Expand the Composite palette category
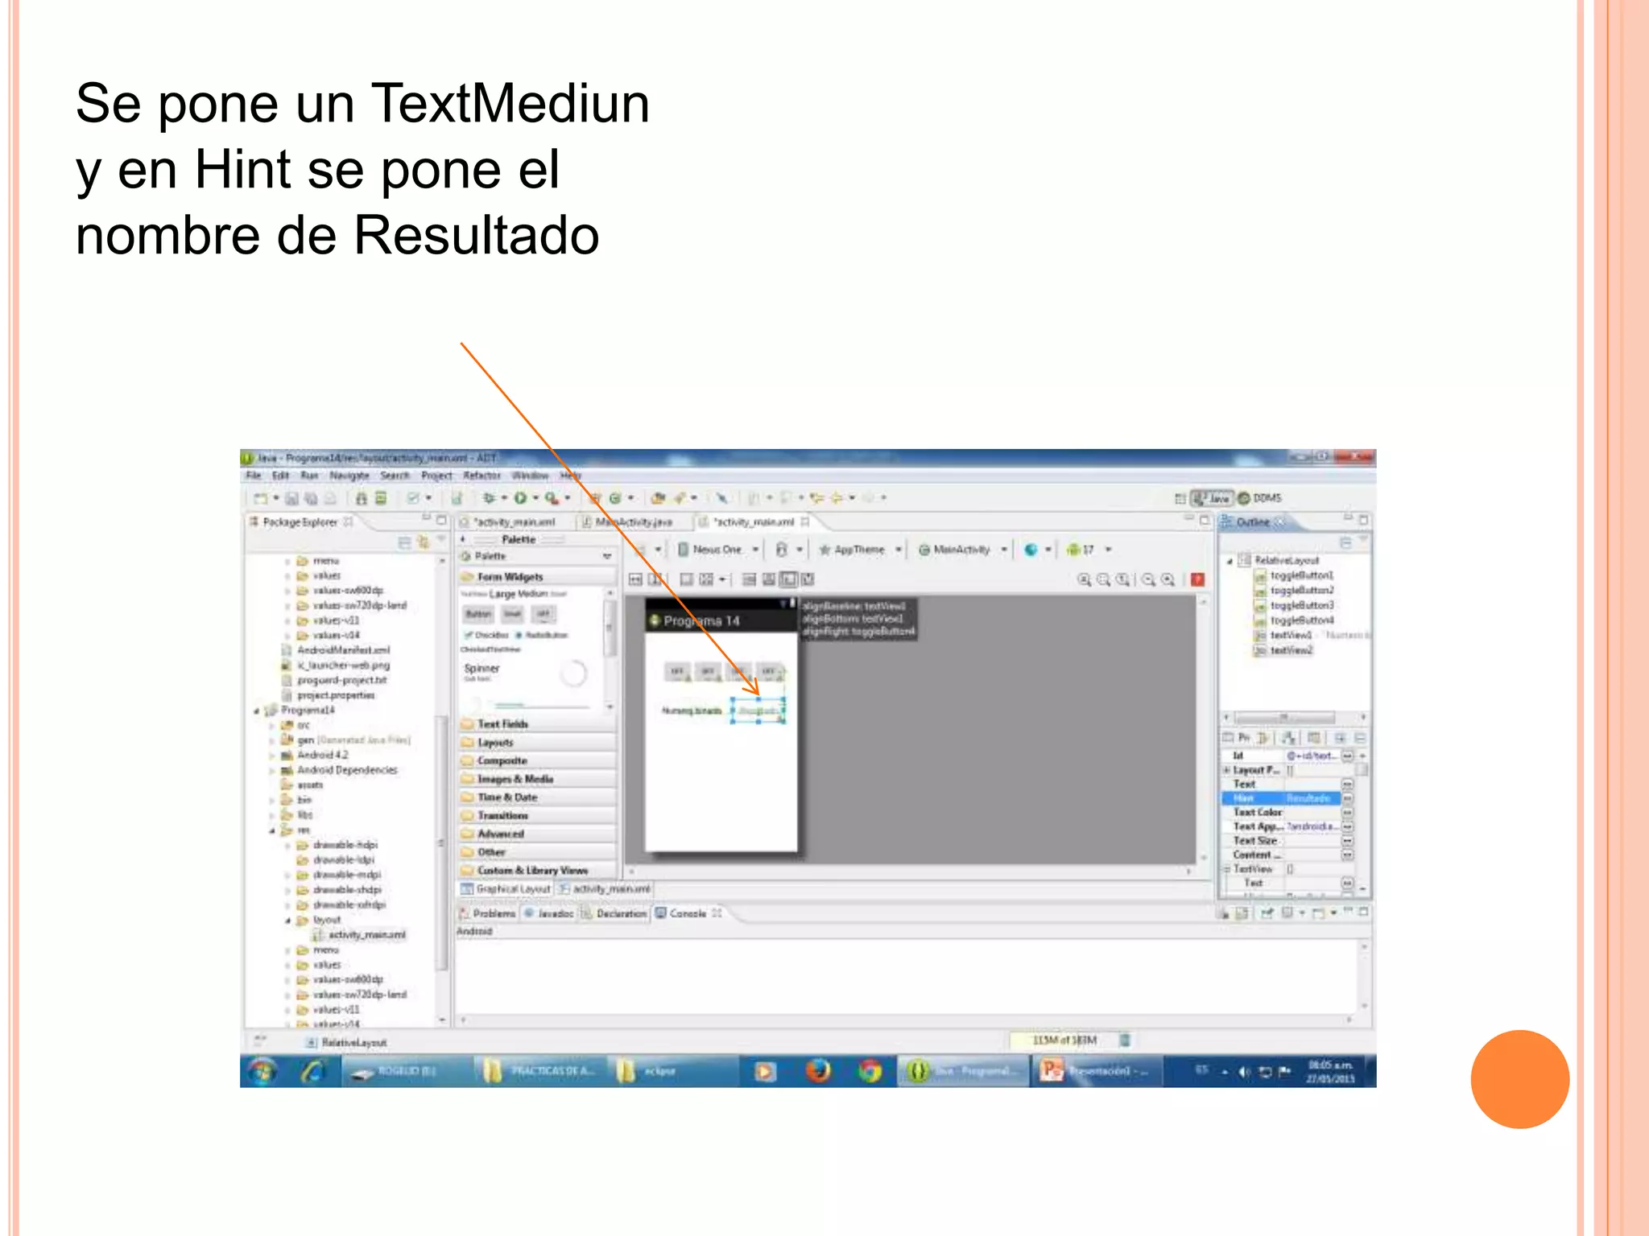Viewport: 1649px width, 1236px height. pyautogui.click(x=537, y=760)
